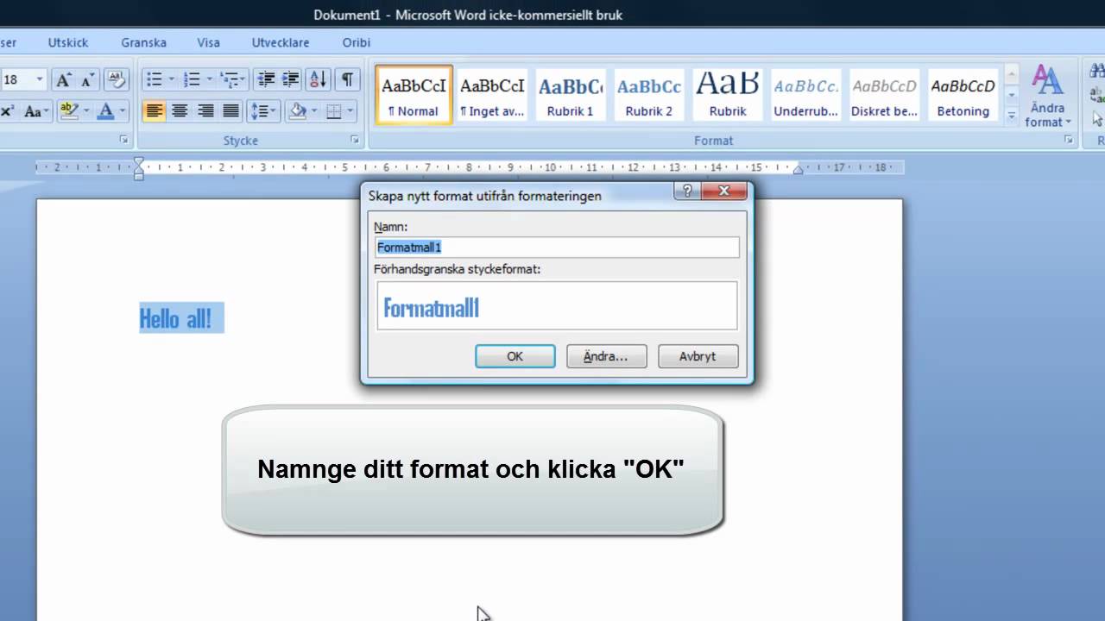Apply the text highlight color marker
This screenshot has height=621, width=1105.
(69, 110)
